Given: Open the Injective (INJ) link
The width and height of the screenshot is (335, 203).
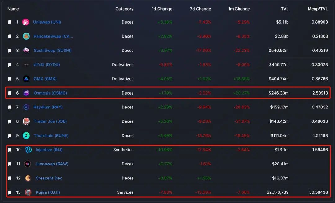Looking at the screenshot, I should [49, 150].
